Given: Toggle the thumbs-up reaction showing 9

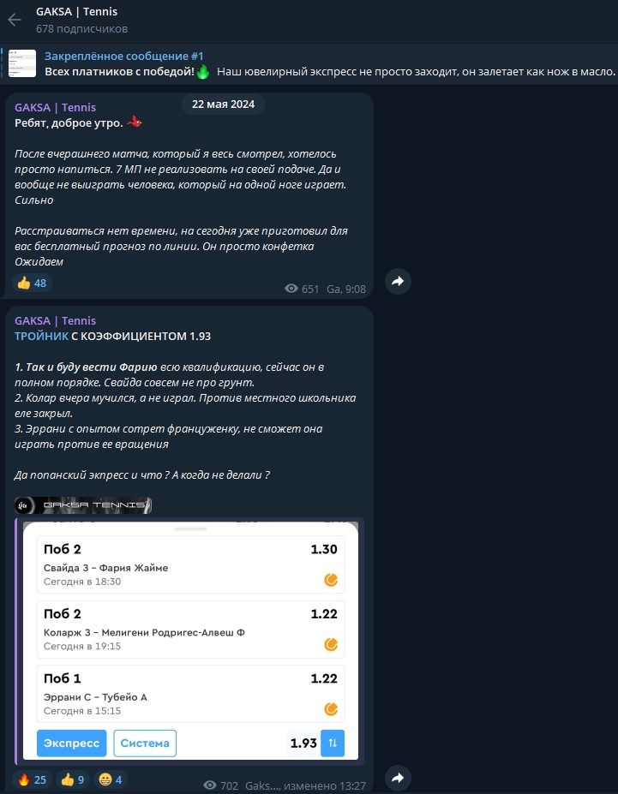Looking at the screenshot, I should [72, 779].
